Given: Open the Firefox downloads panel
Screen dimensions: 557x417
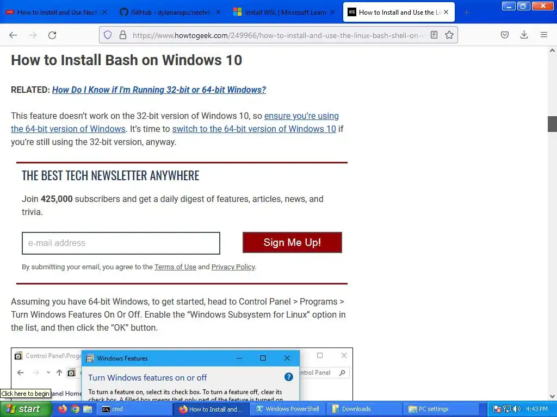Looking at the screenshot, I should 524,35.
